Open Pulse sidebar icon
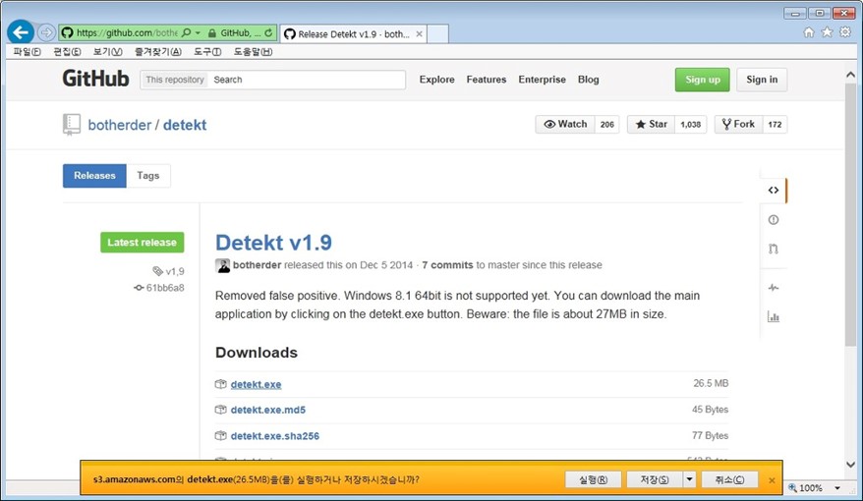Screen dimensions: 863x501 (x=774, y=288)
